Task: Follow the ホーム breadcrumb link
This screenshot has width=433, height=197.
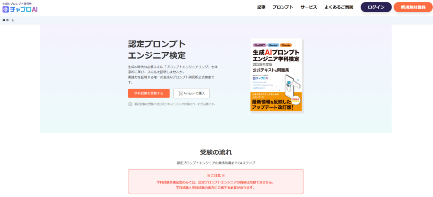Action: coord(10,20)
